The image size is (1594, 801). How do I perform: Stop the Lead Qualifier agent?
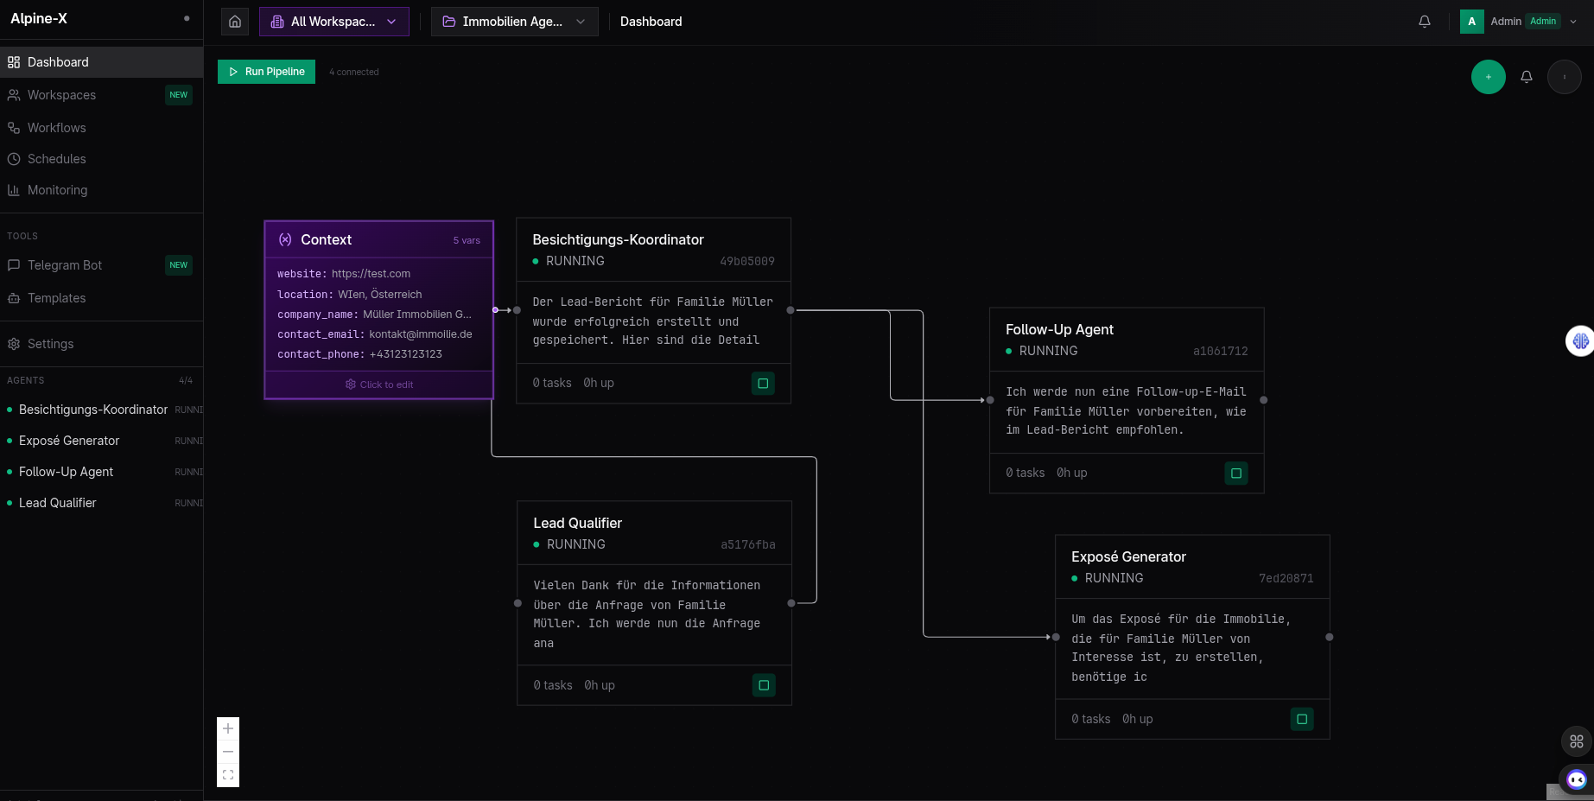pos(764,685)
